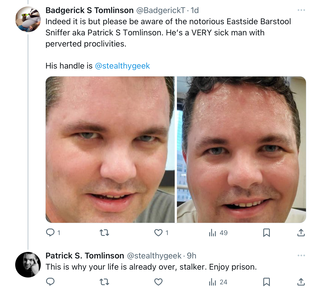The image size is (322, 293).
Task: Open the @stealthygeek mention link
Action: point(122,66)
